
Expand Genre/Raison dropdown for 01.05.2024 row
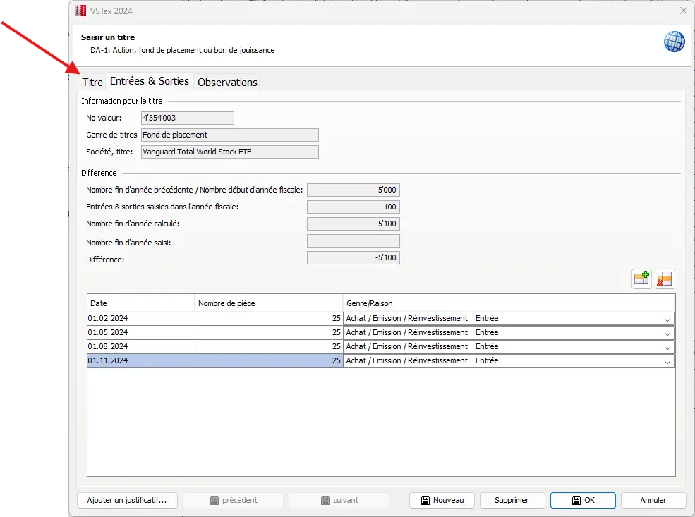click(667, 333)
